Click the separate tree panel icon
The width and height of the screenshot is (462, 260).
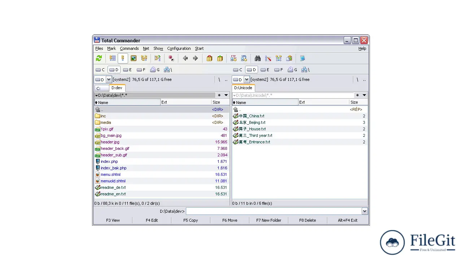tap(157, 58)
